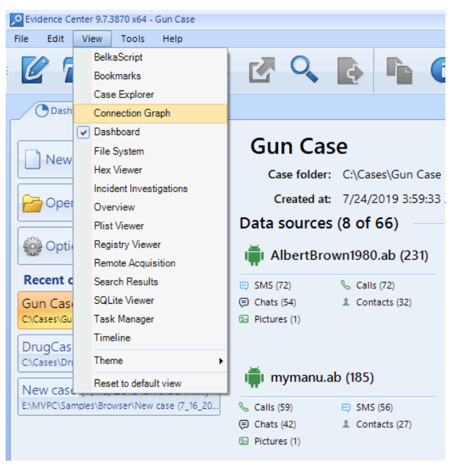Open Registry Viewer from View menu
The height and width of the screenshot is (469, 451).
coord(151,245)
